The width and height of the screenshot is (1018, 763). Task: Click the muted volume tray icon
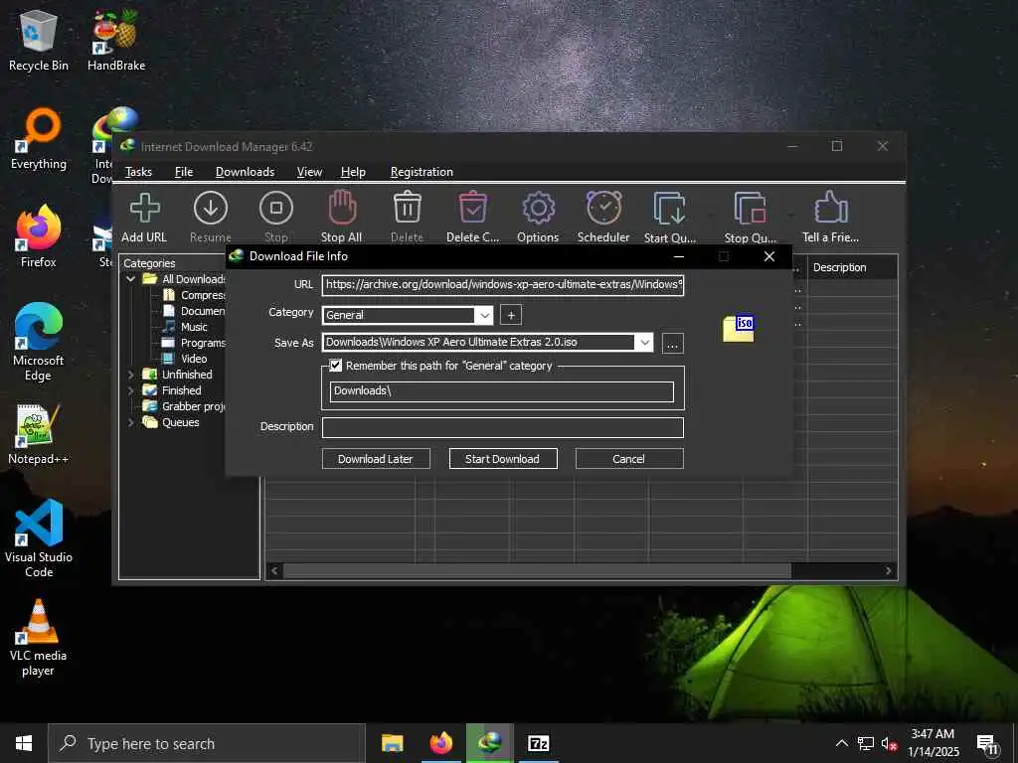tap(888, 743)
